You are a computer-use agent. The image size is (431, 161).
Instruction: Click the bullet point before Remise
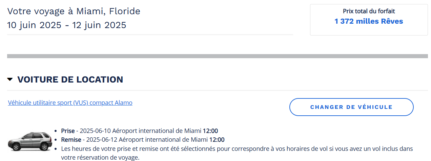coord(56,140)
